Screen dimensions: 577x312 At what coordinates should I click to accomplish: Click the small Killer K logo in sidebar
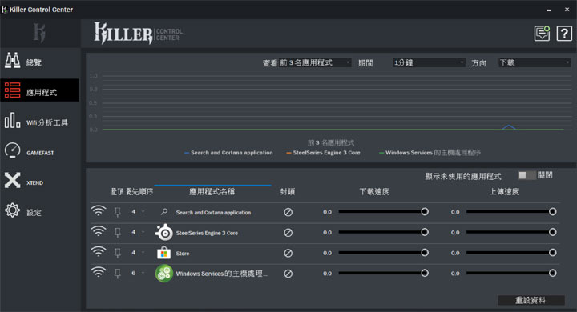click(39, 33)
